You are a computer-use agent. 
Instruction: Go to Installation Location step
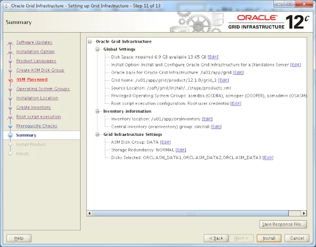tap(37, 98)
